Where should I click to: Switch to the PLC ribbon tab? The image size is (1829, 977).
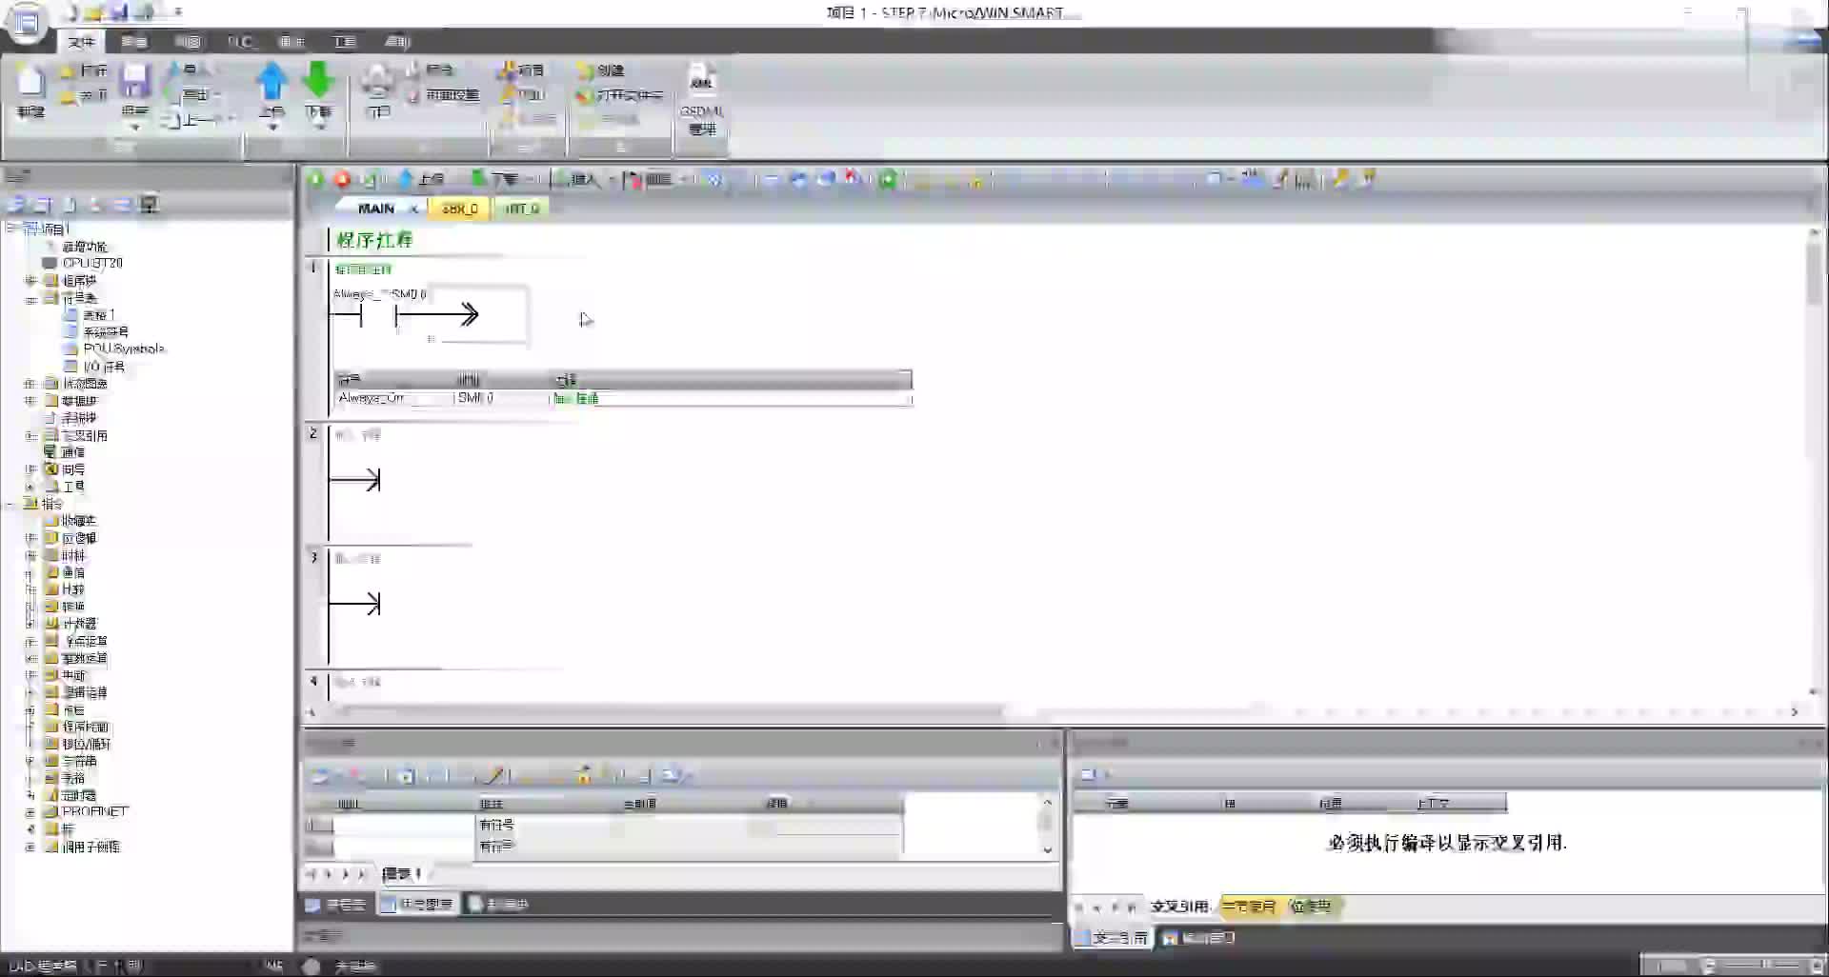(x=241, y=42)
